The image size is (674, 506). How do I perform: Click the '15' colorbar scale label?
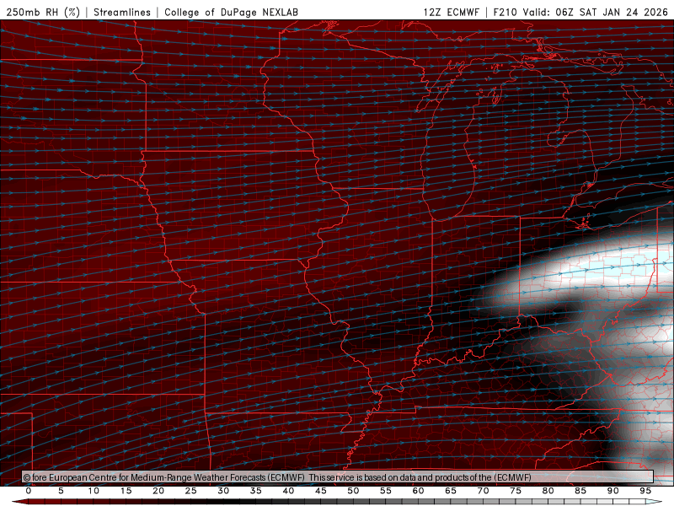(x=126, y=491)
